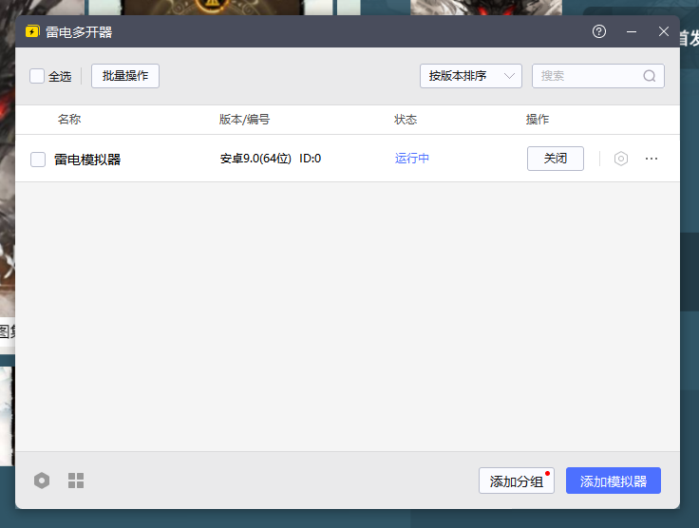Click the 状态 column header
Viewport: 699px width, 528px height.
[406, 120]
